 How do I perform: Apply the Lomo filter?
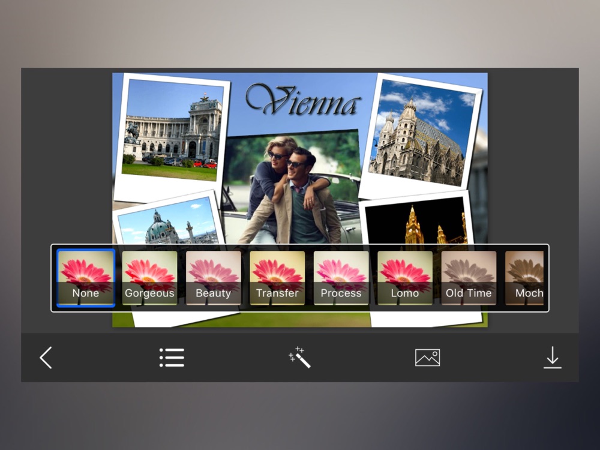coord(405,278)
